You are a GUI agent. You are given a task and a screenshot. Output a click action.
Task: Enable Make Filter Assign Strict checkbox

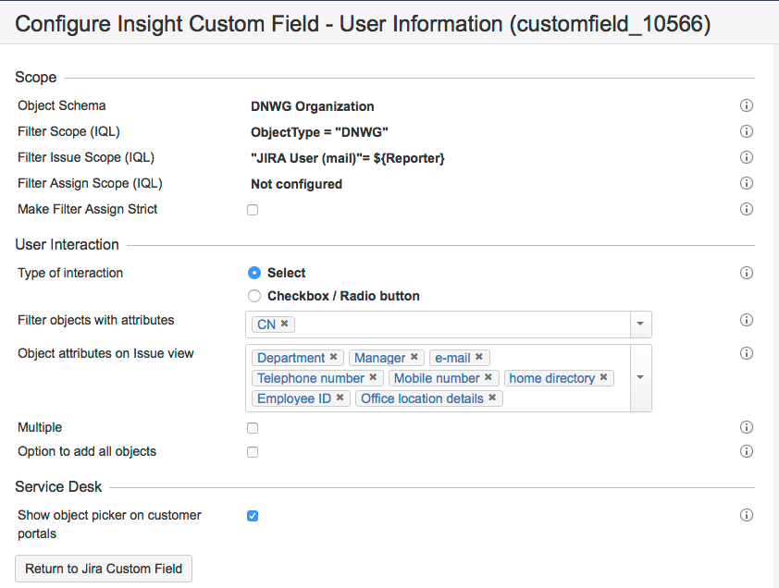[x=253, y=210]
